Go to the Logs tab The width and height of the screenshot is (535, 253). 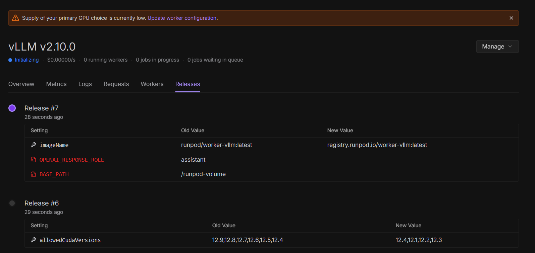click(x=85, y=84)
